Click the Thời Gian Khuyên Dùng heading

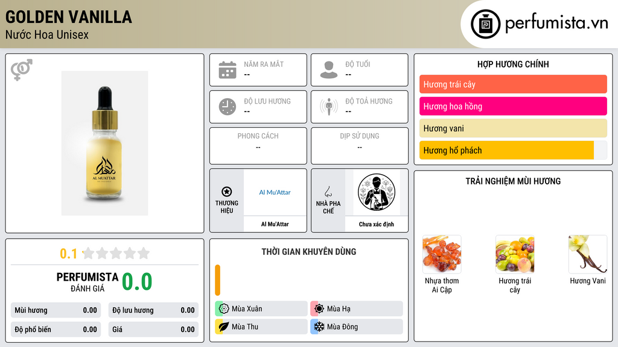coord(309,251)
